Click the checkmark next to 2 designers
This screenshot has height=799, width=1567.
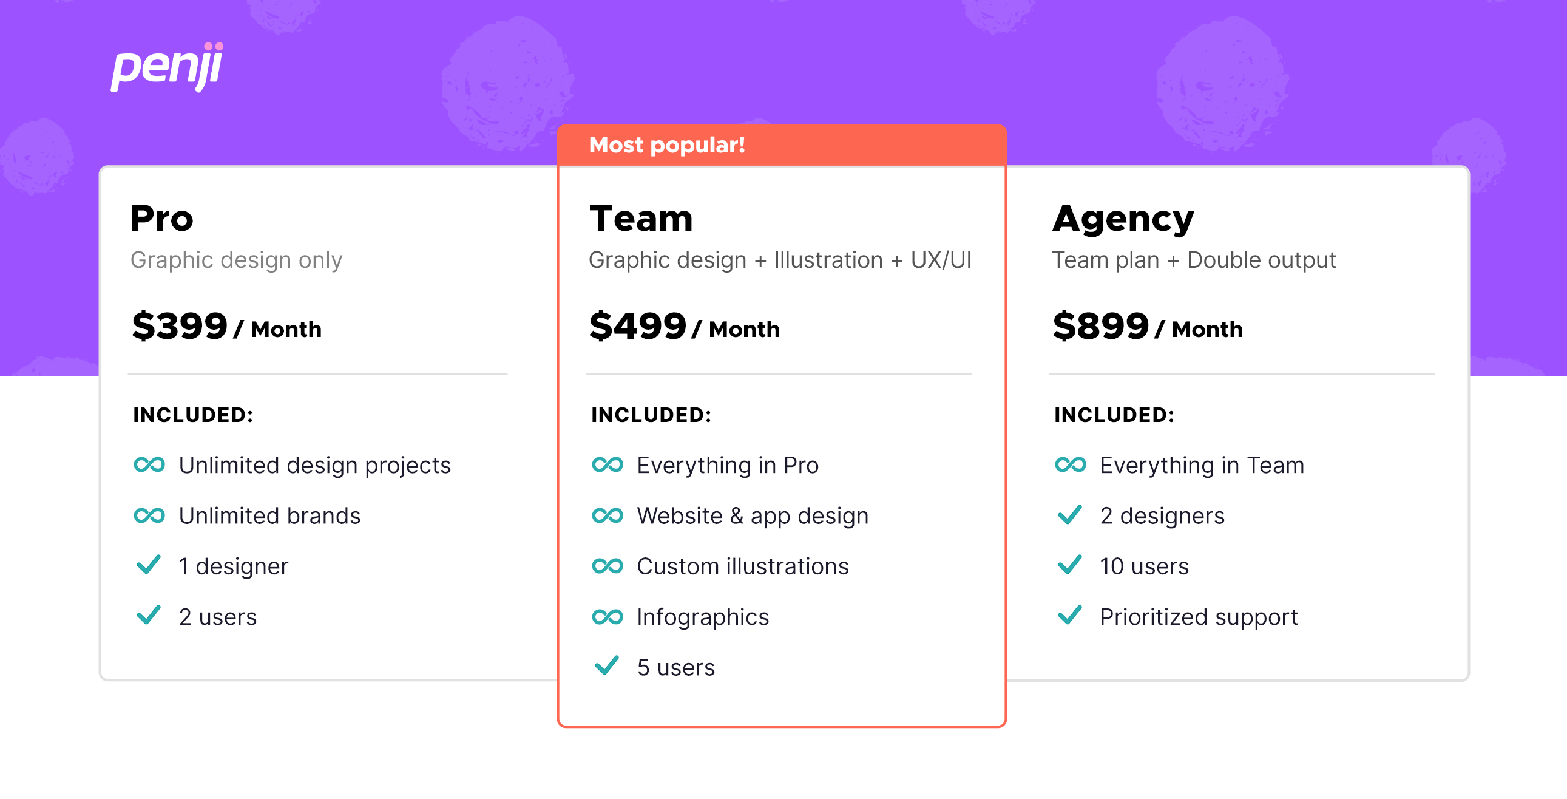(1069, 514)
